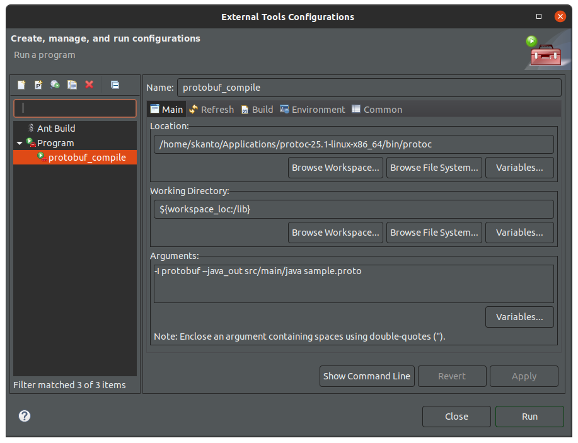Open the Refresh tab
578x443 pixels.
[212, 110]
